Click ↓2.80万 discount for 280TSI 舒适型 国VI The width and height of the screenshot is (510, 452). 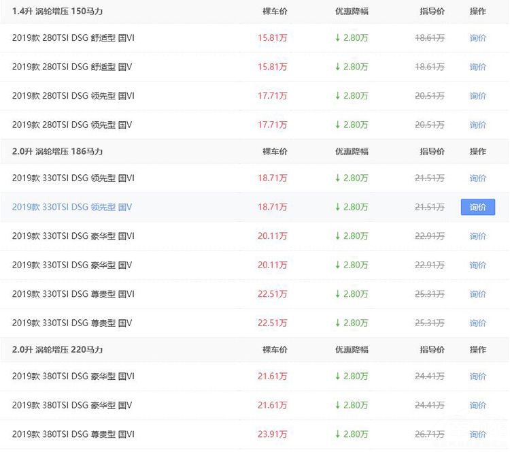(x=352, y=37)
